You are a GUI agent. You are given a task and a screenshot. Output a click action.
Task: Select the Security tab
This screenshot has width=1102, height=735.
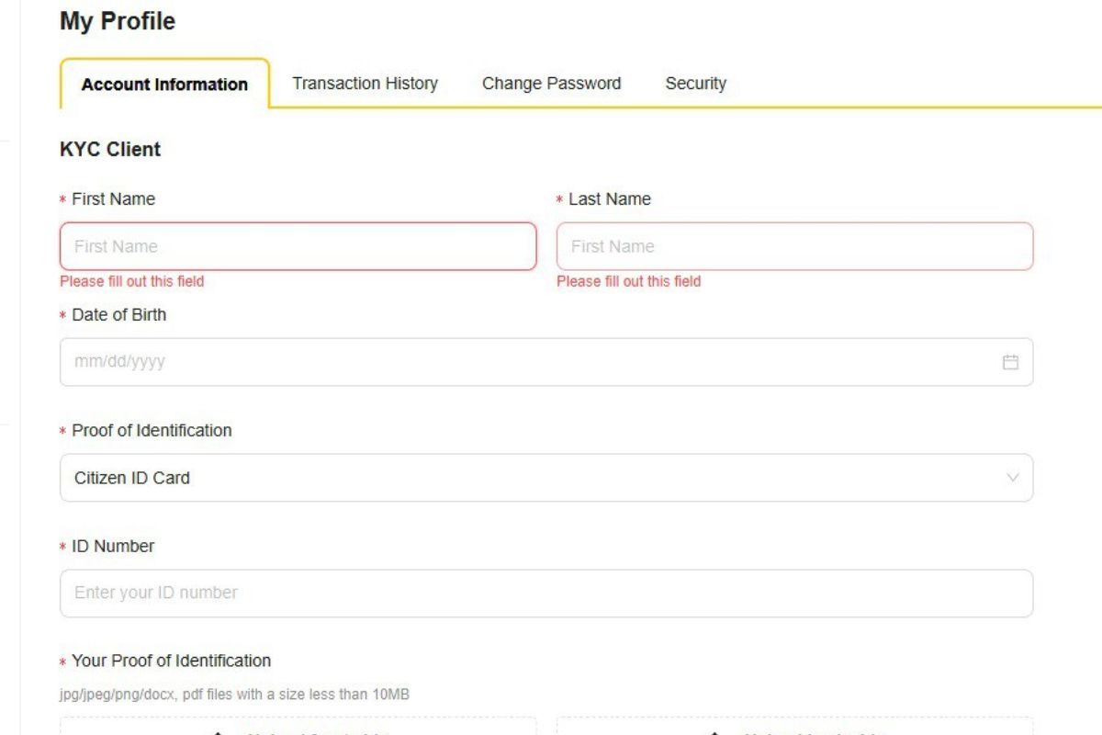[695, 84]
